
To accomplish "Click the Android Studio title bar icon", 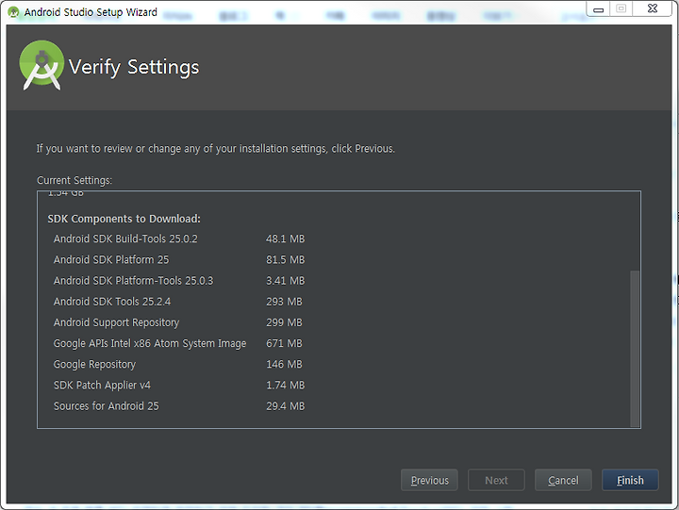I will tap(13, 12).
